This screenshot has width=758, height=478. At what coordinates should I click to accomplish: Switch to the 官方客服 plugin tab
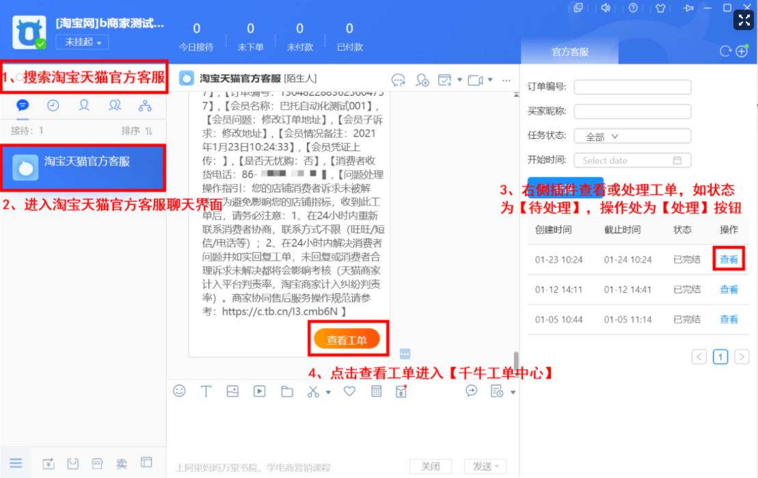[570, 52]
